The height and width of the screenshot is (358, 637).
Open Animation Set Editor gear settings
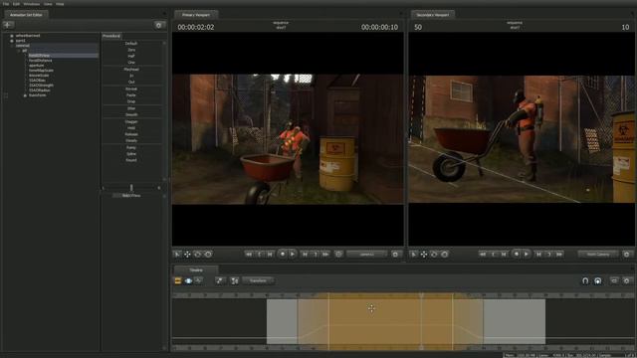(159, 25)
